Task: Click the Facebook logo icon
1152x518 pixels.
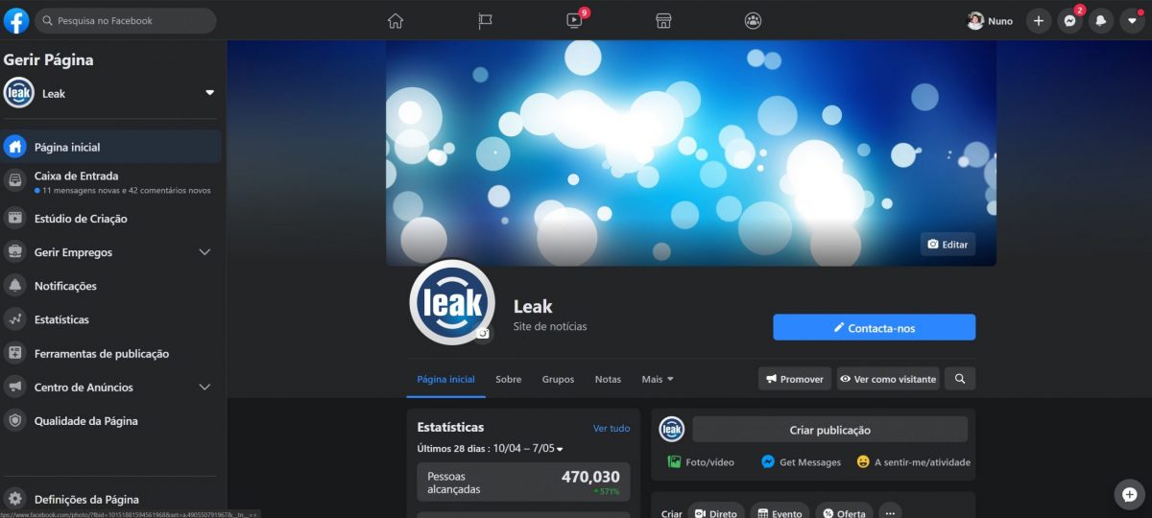Action: point(16,20)
